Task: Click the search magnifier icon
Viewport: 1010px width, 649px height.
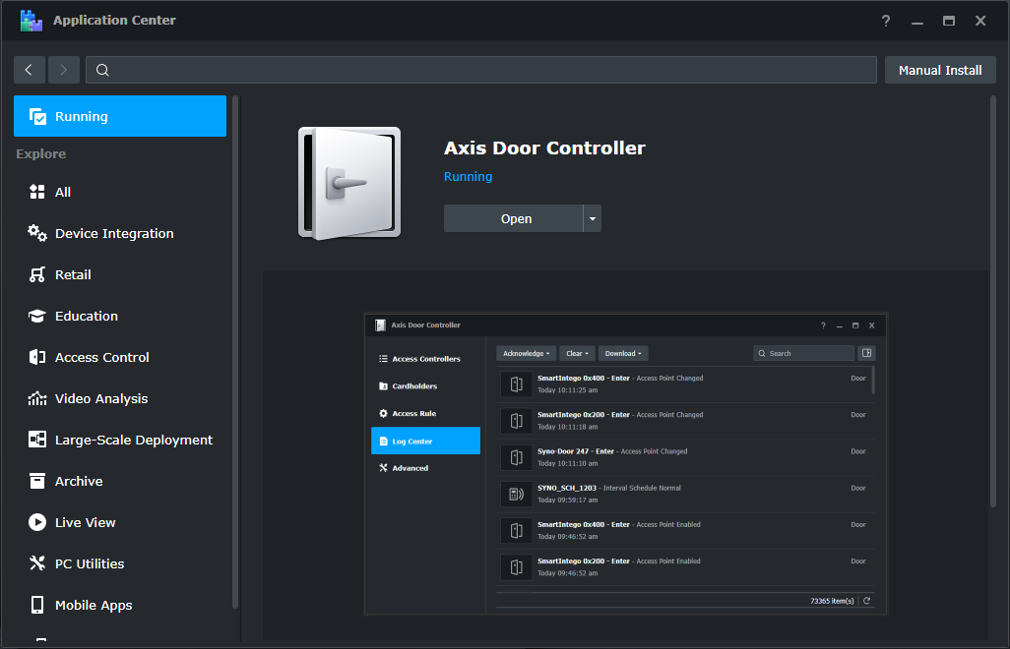Action: [102, 70]
